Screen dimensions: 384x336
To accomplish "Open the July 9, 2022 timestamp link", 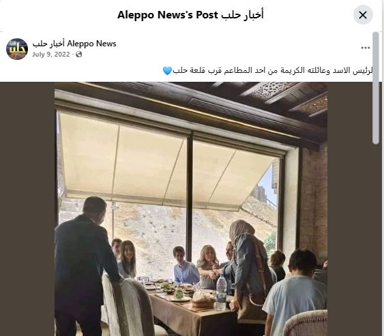I will 51,55.
